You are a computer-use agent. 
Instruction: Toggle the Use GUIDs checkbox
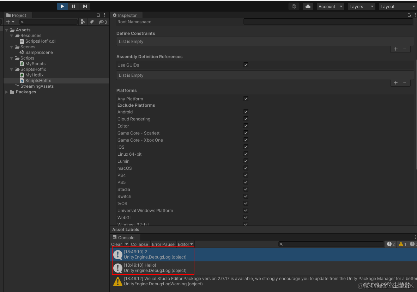246,65
